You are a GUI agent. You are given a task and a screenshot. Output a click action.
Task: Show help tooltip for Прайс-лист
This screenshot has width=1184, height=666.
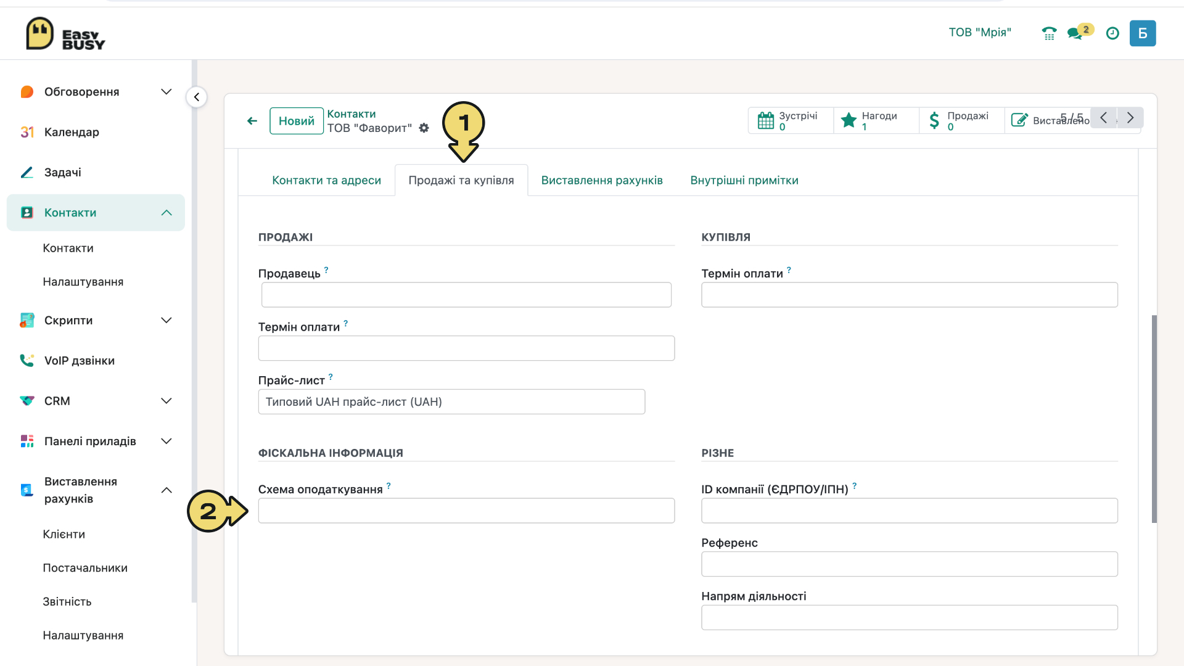[331, 376]
